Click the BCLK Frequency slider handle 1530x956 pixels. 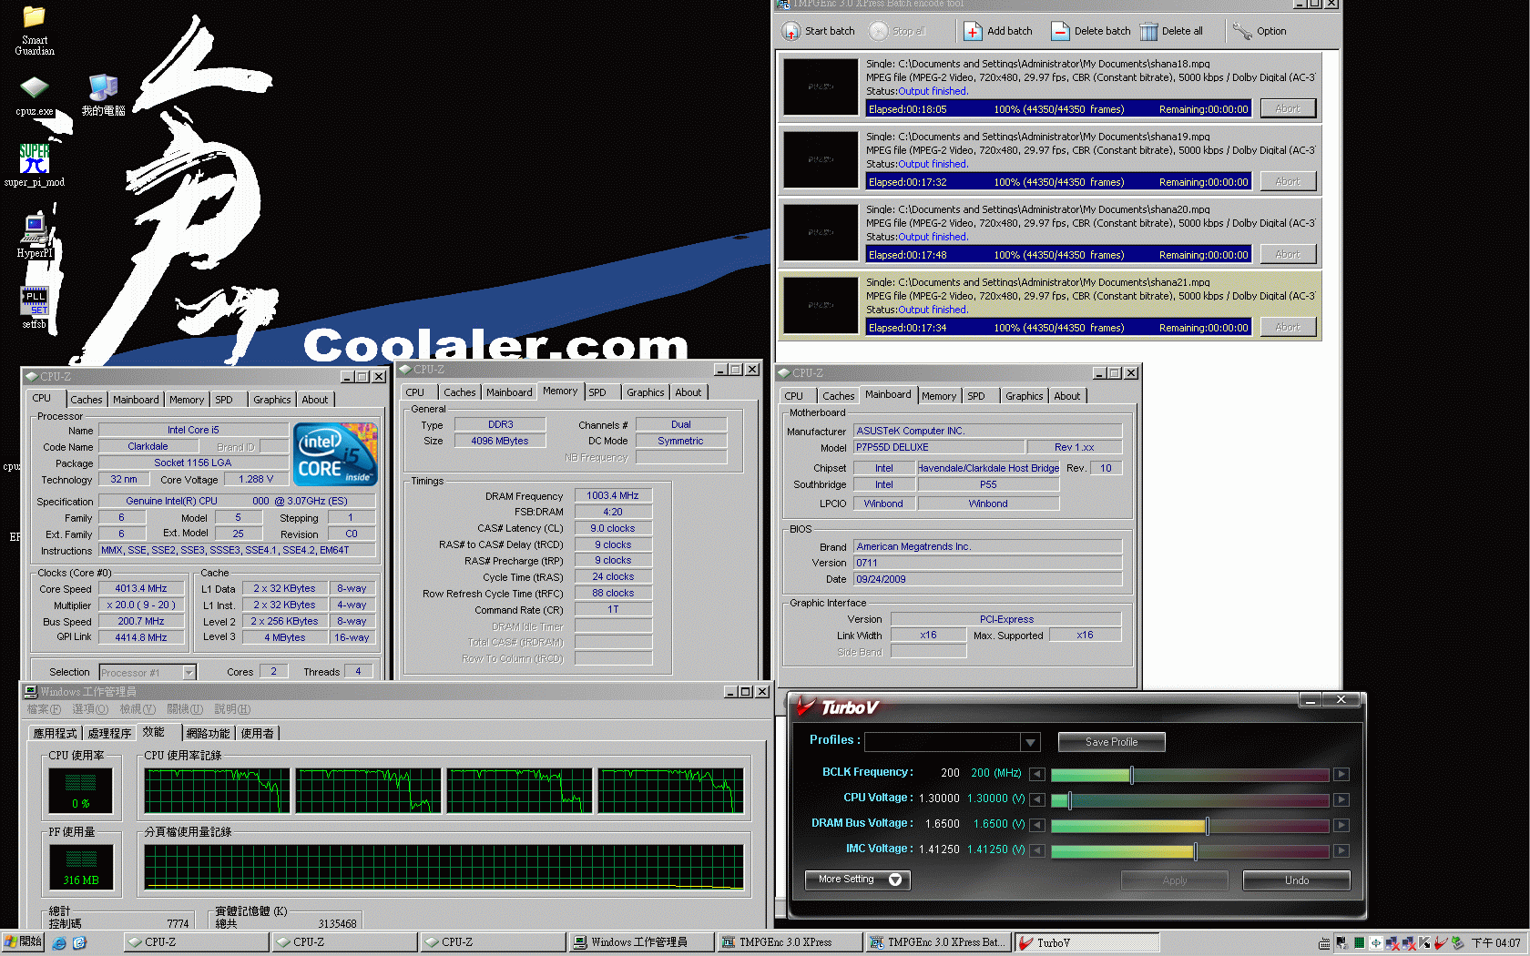pos(1131,774)
